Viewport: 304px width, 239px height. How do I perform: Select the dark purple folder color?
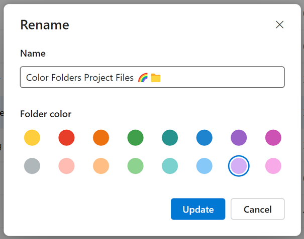pyautogui.click(x=239, y=137)
